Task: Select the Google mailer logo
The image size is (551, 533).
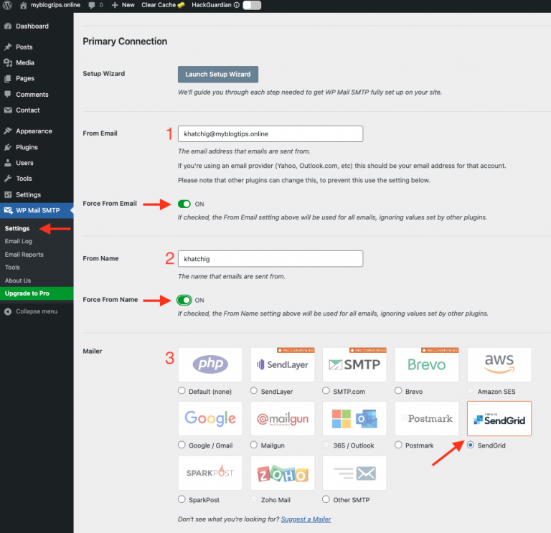Action: click(210, 418)
